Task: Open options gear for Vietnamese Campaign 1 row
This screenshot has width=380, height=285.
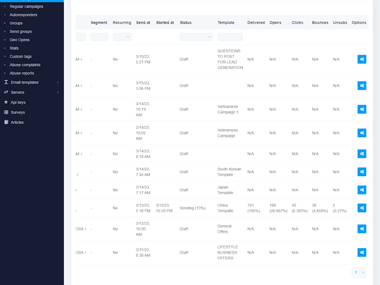Action: 361,109
